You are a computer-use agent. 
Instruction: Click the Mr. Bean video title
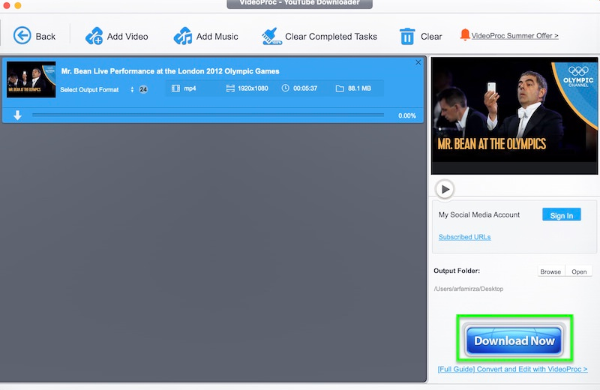[170, 71]
